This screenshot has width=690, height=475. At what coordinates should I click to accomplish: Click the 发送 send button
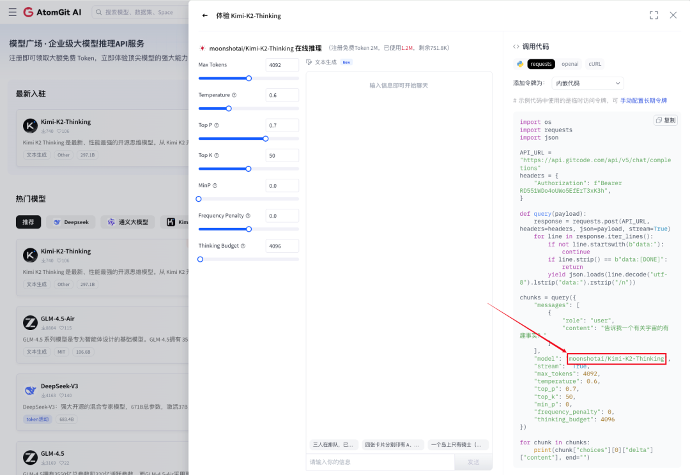tap(473, 462)
